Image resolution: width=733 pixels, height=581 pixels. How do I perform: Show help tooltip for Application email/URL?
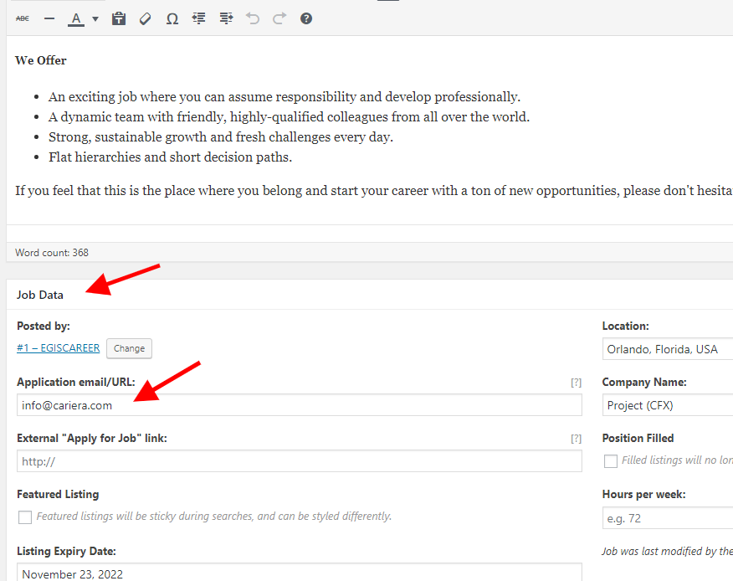pyautogui.click(x=576, y=383)
